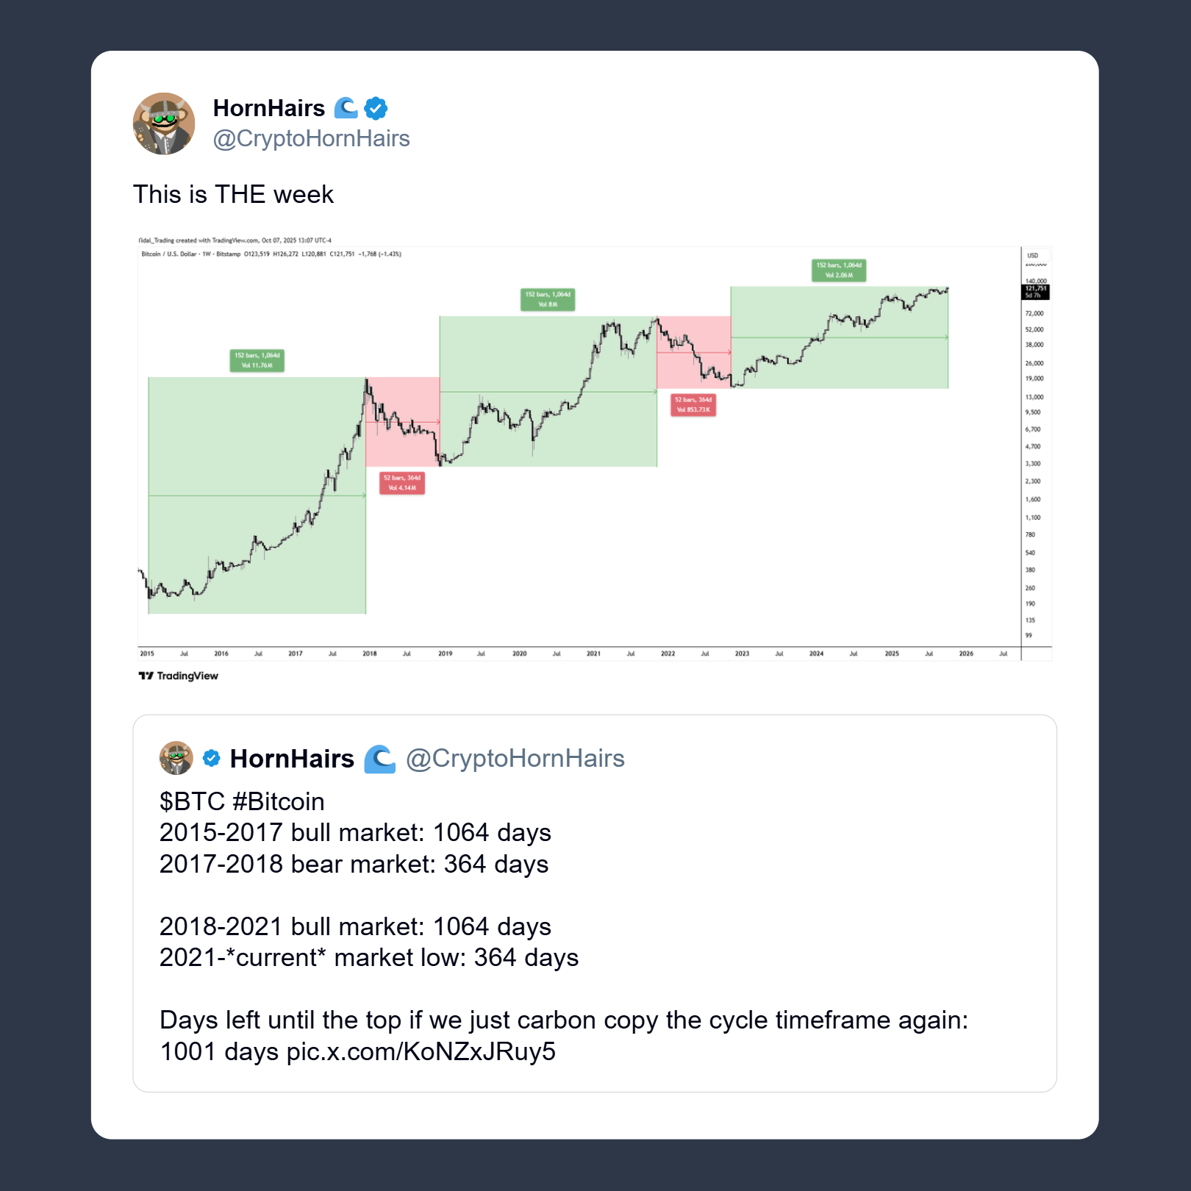The image size is (1191, 1191).
Task: Click the HornHairs profile avatar at top
Action: (x=164, y=124)
